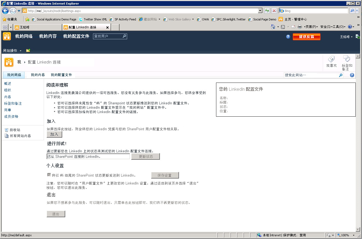This screenshot has width=362, height=239.
Task: Click the Navigate Up folder icon
Action: tap(28, 50)
